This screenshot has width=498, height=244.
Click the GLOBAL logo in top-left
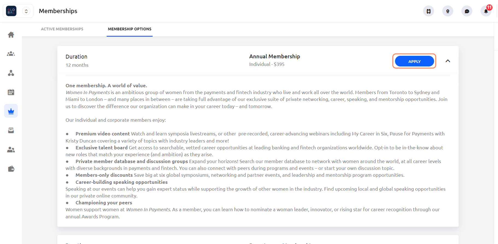(x=11, y=11)
